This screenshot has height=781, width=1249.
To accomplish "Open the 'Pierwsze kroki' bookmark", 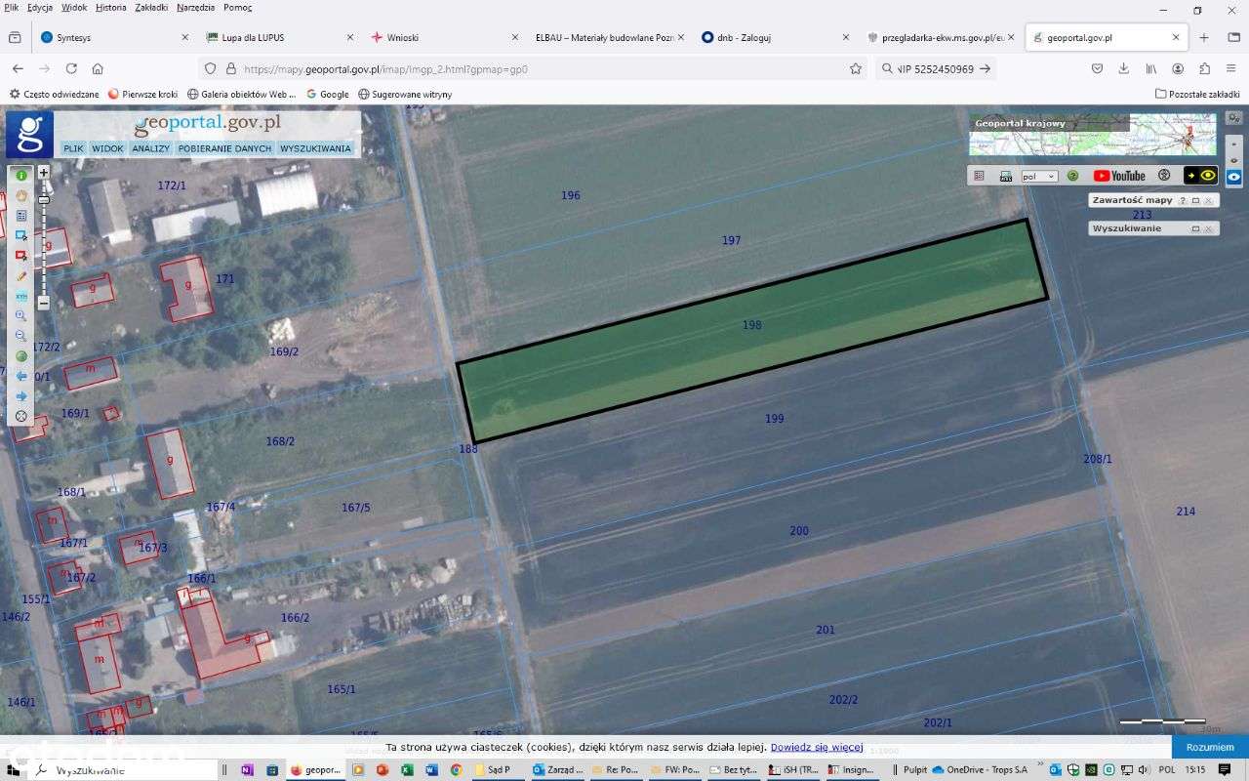I will (142, 94).
